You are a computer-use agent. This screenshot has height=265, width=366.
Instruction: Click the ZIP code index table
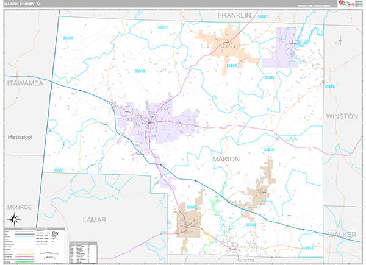[83, 253]
